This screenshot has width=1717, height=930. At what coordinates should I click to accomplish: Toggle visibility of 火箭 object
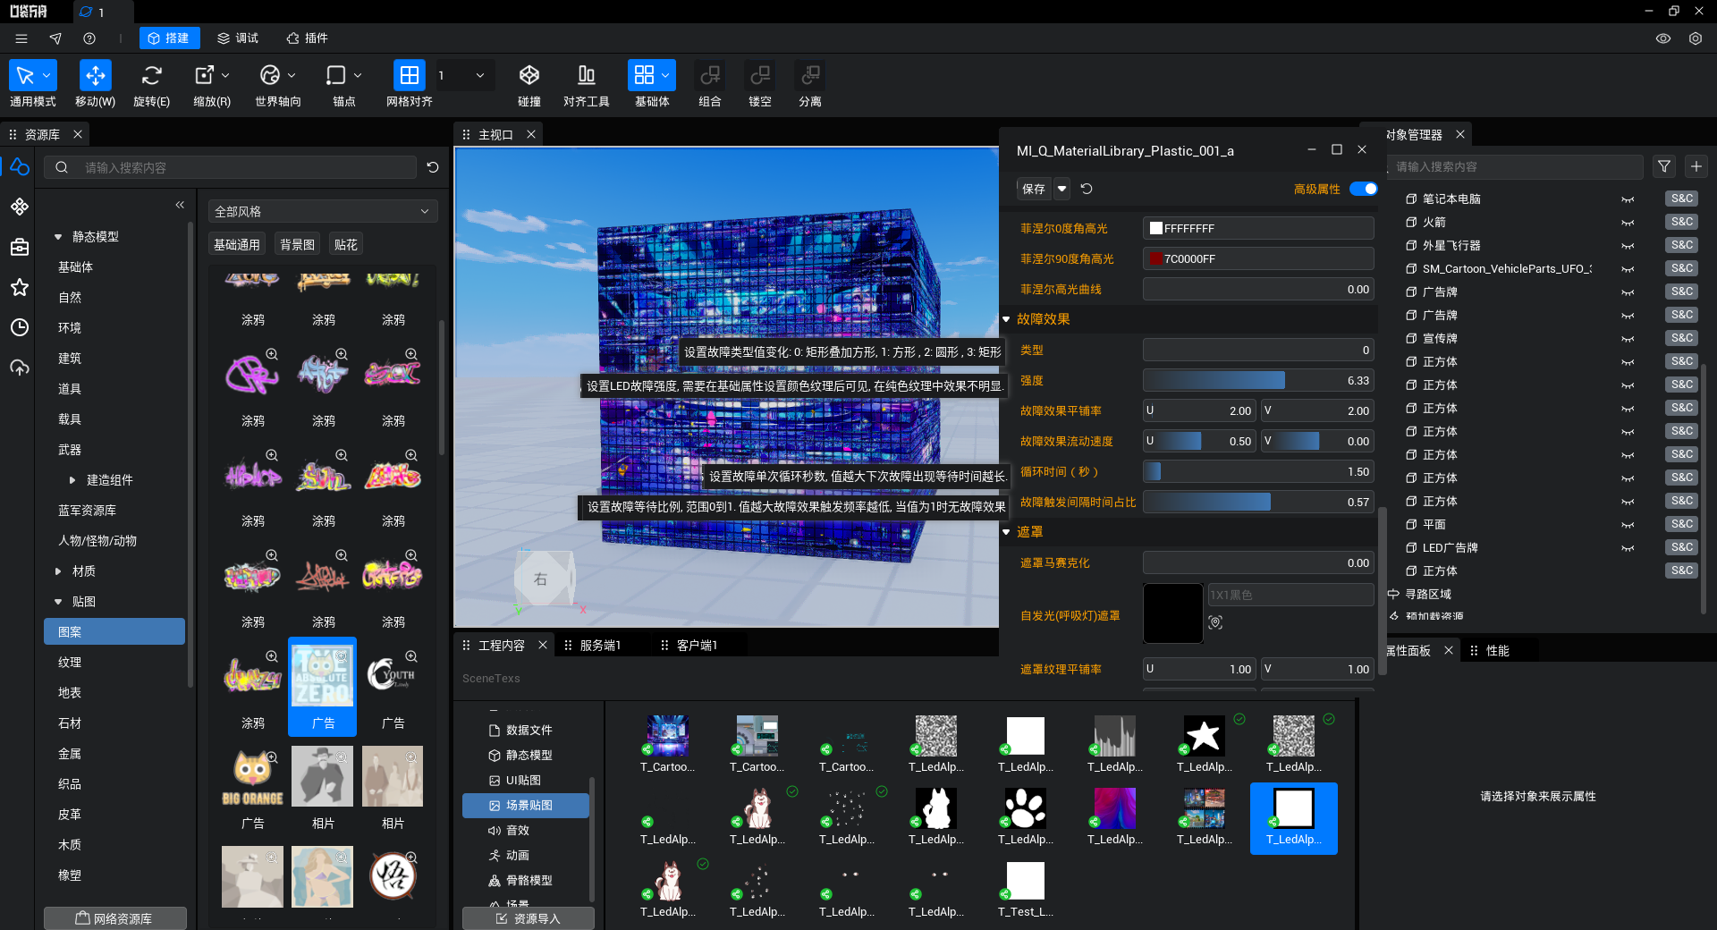point(1628,223)
